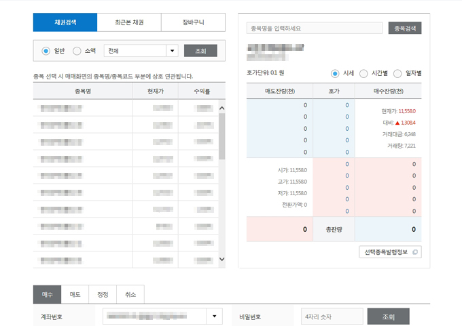Click the 조회 button beside 전체 filter
Viewport: 462px width, 326px height.
point(200,51)
